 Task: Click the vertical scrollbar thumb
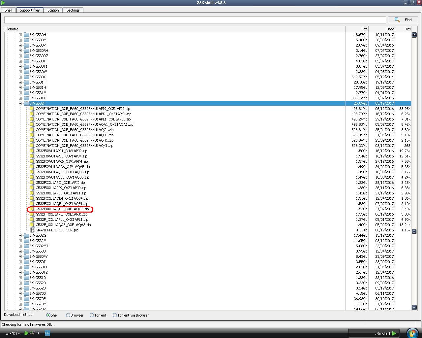(x=414, y=231)
